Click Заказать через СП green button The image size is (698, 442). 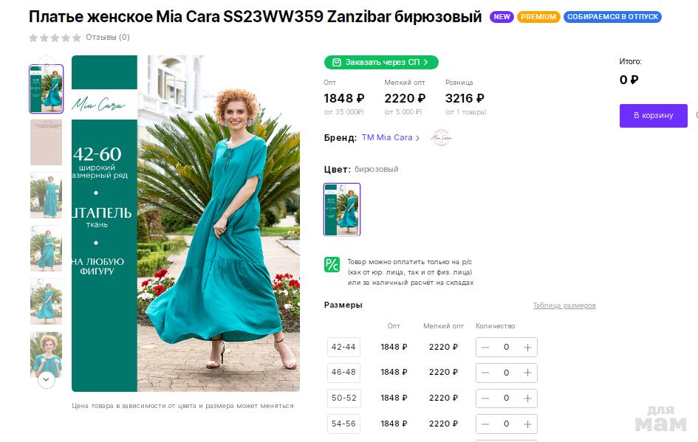click(x=381, y=62)
